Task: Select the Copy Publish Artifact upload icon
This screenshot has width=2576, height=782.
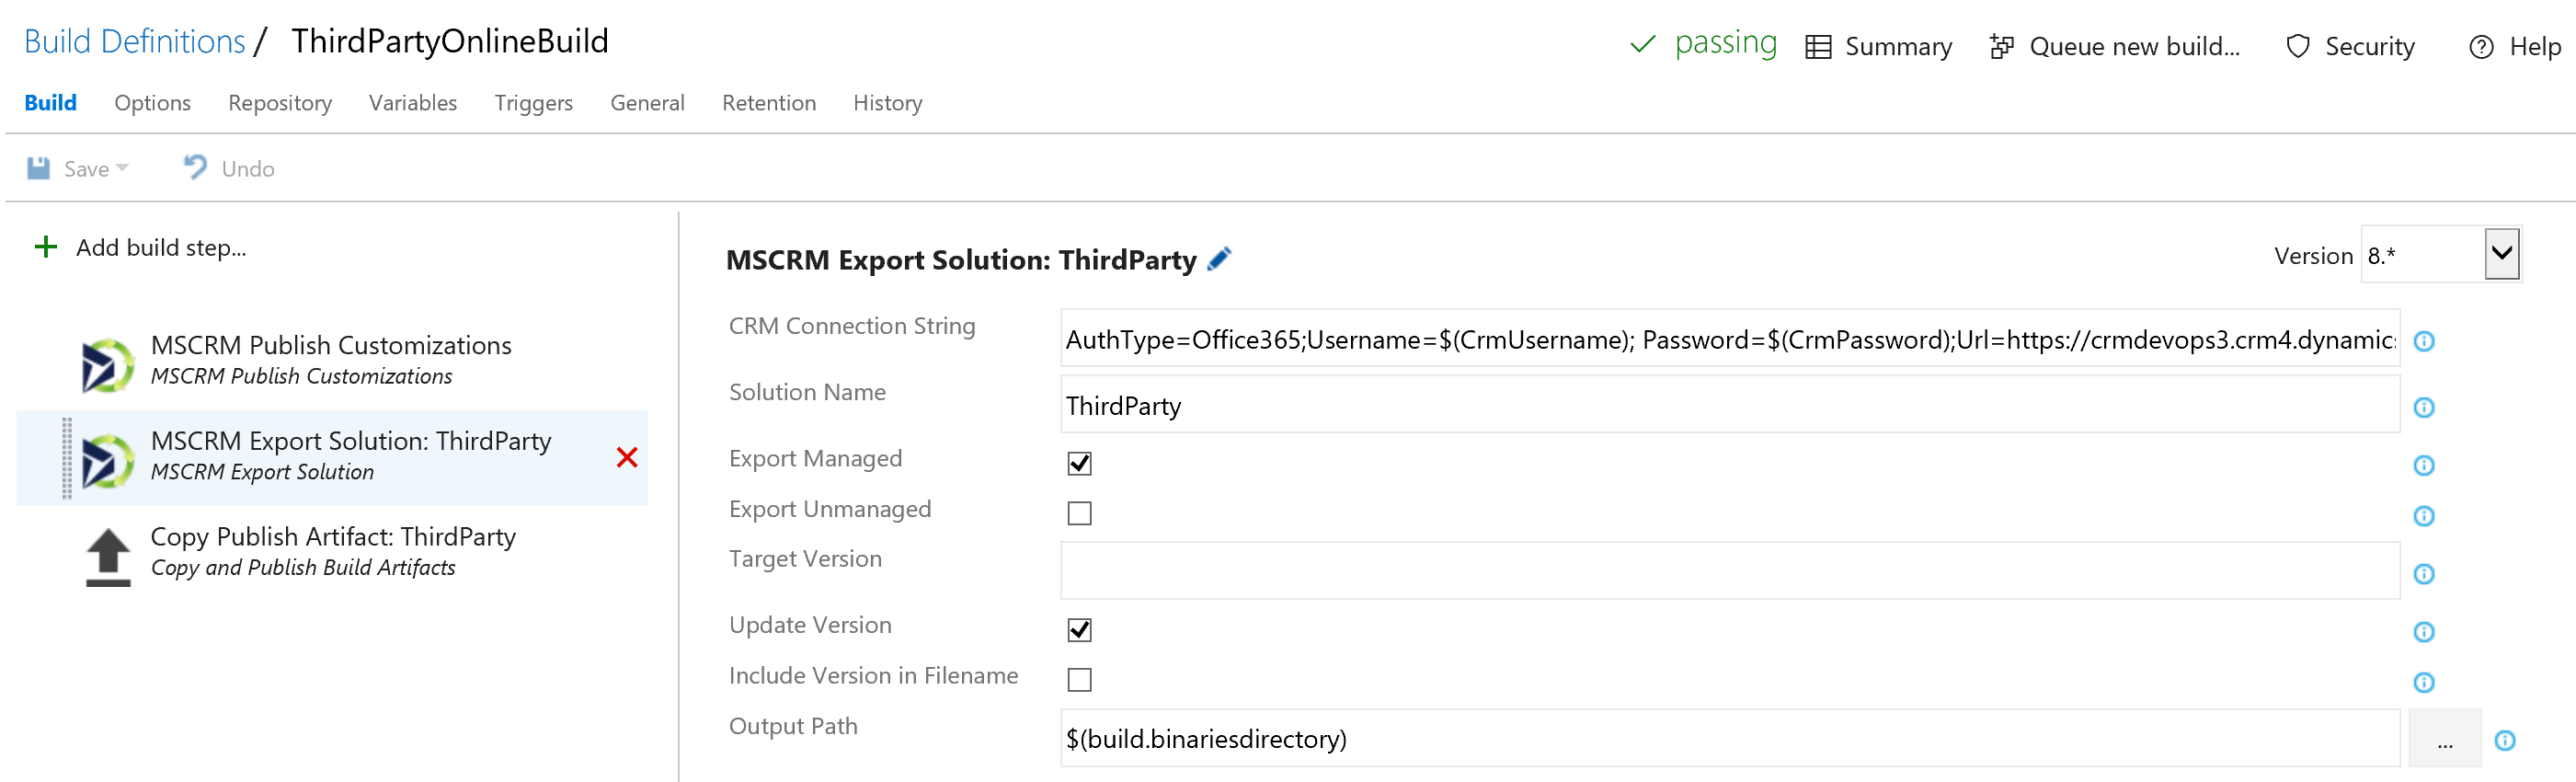Action: pos(108,556)
